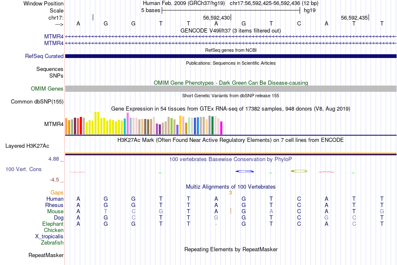Click the MTMR4 GTEx expression label
Viewport: 397px width, 265px height.
pos(53,124)
